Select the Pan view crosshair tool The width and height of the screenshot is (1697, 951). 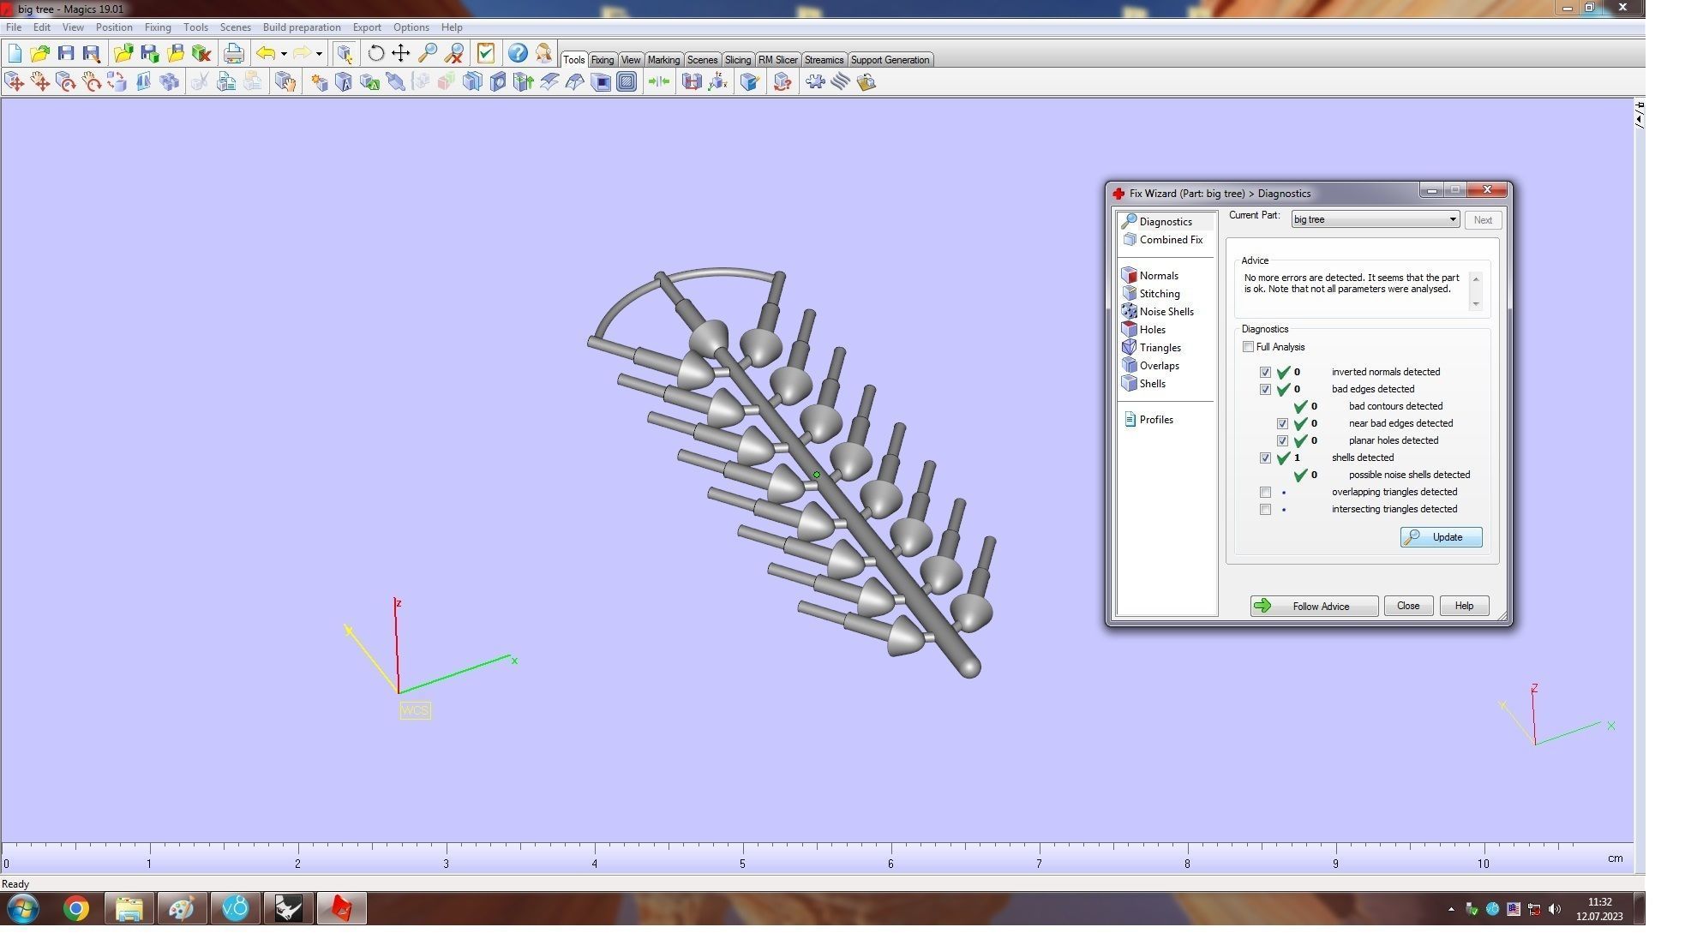[400, 53]
